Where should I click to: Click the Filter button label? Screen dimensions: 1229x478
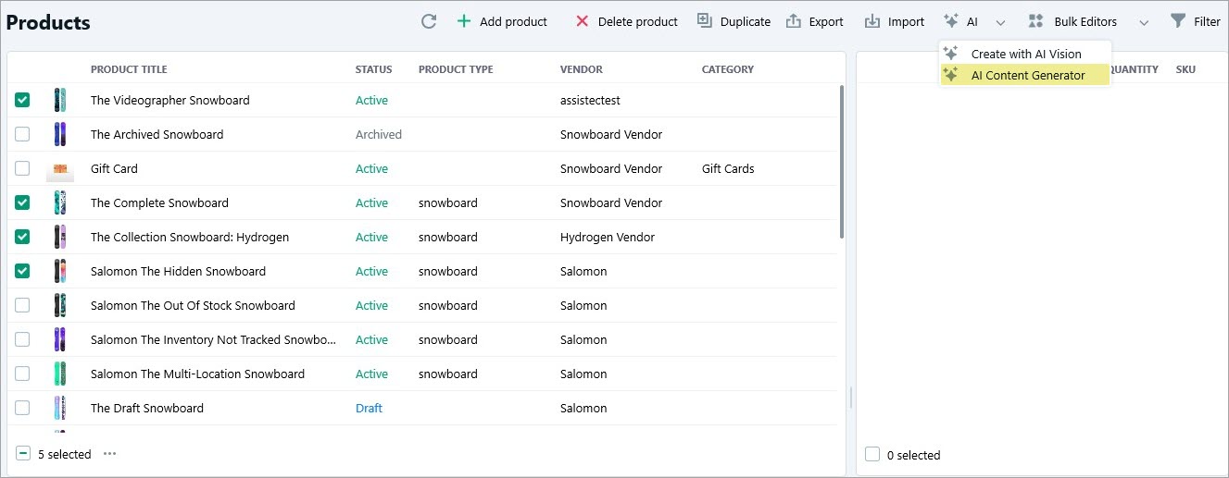point(1207,21)
